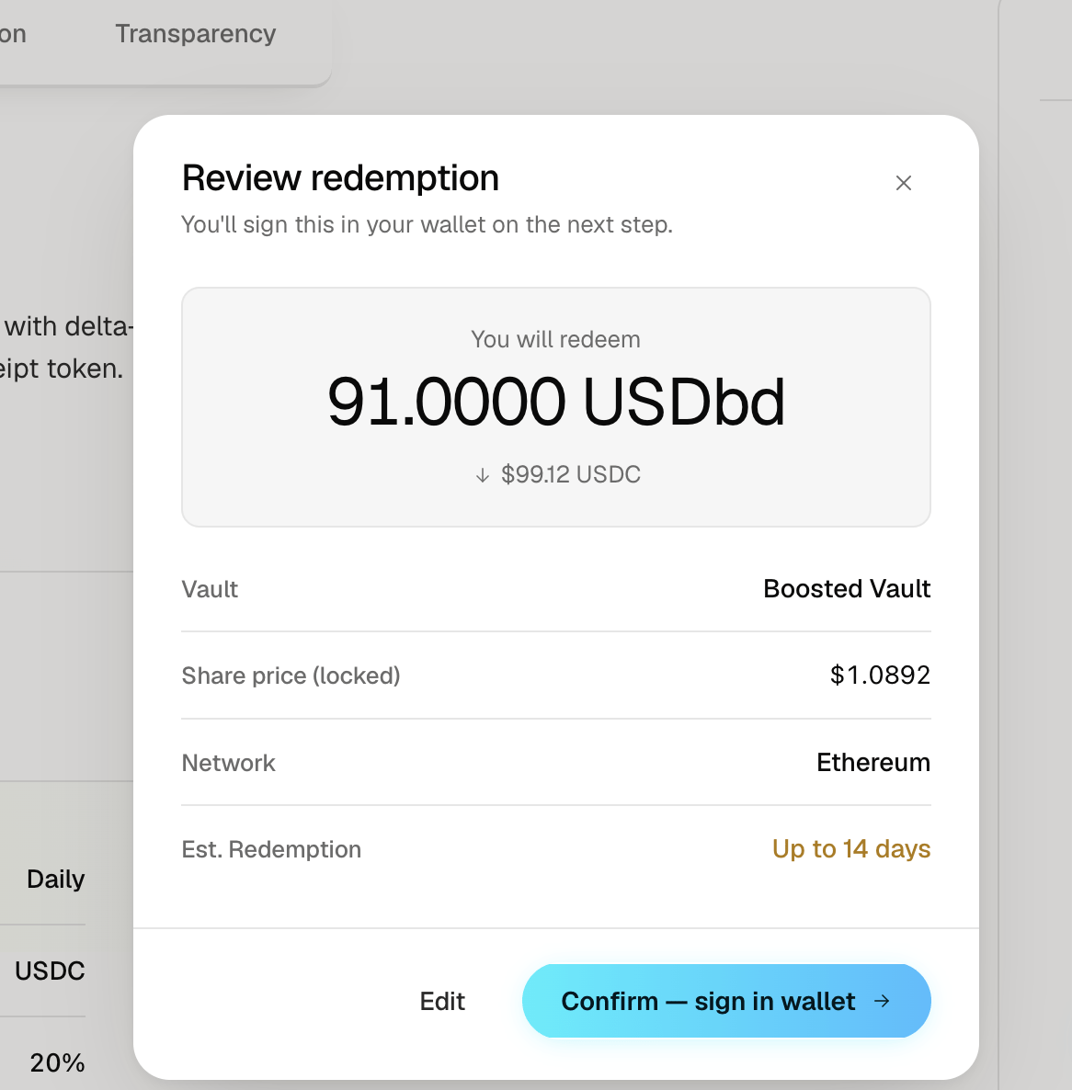Click the Est. Redemption label
Viewport: 1072px width, 1090px height.
pos(271,849)
